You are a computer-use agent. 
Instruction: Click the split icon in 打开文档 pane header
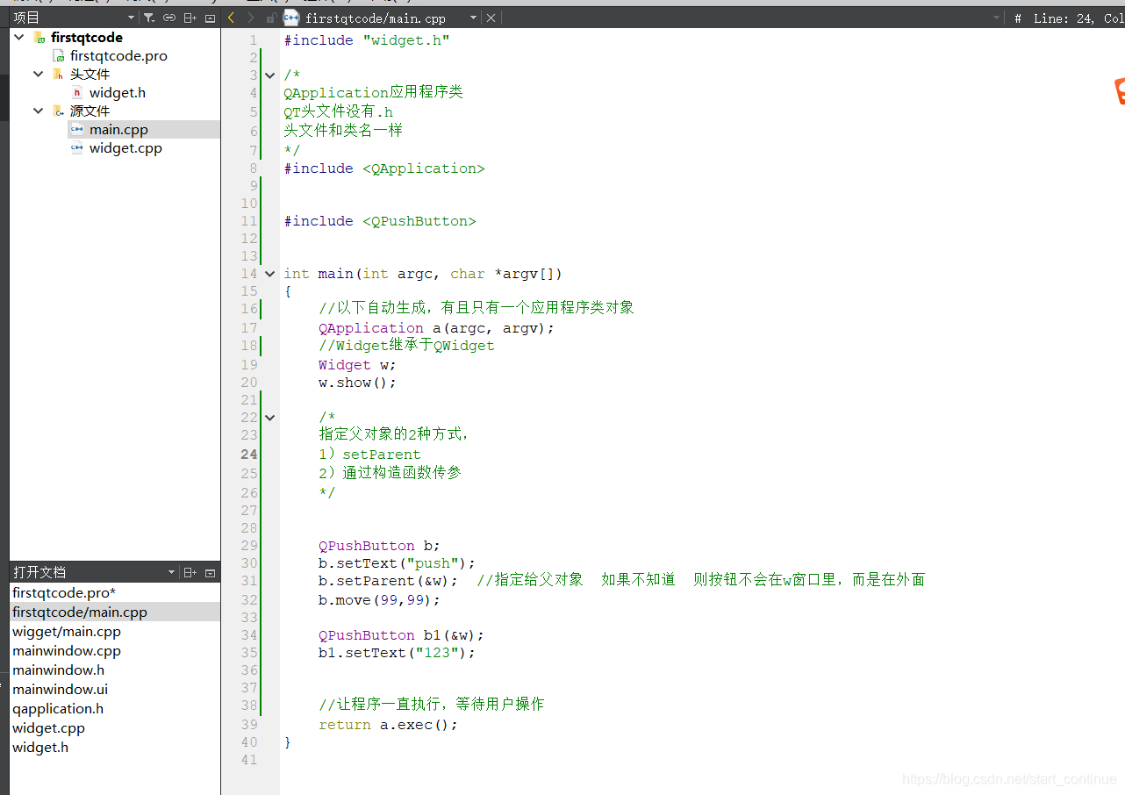click(x=190, y=572)
